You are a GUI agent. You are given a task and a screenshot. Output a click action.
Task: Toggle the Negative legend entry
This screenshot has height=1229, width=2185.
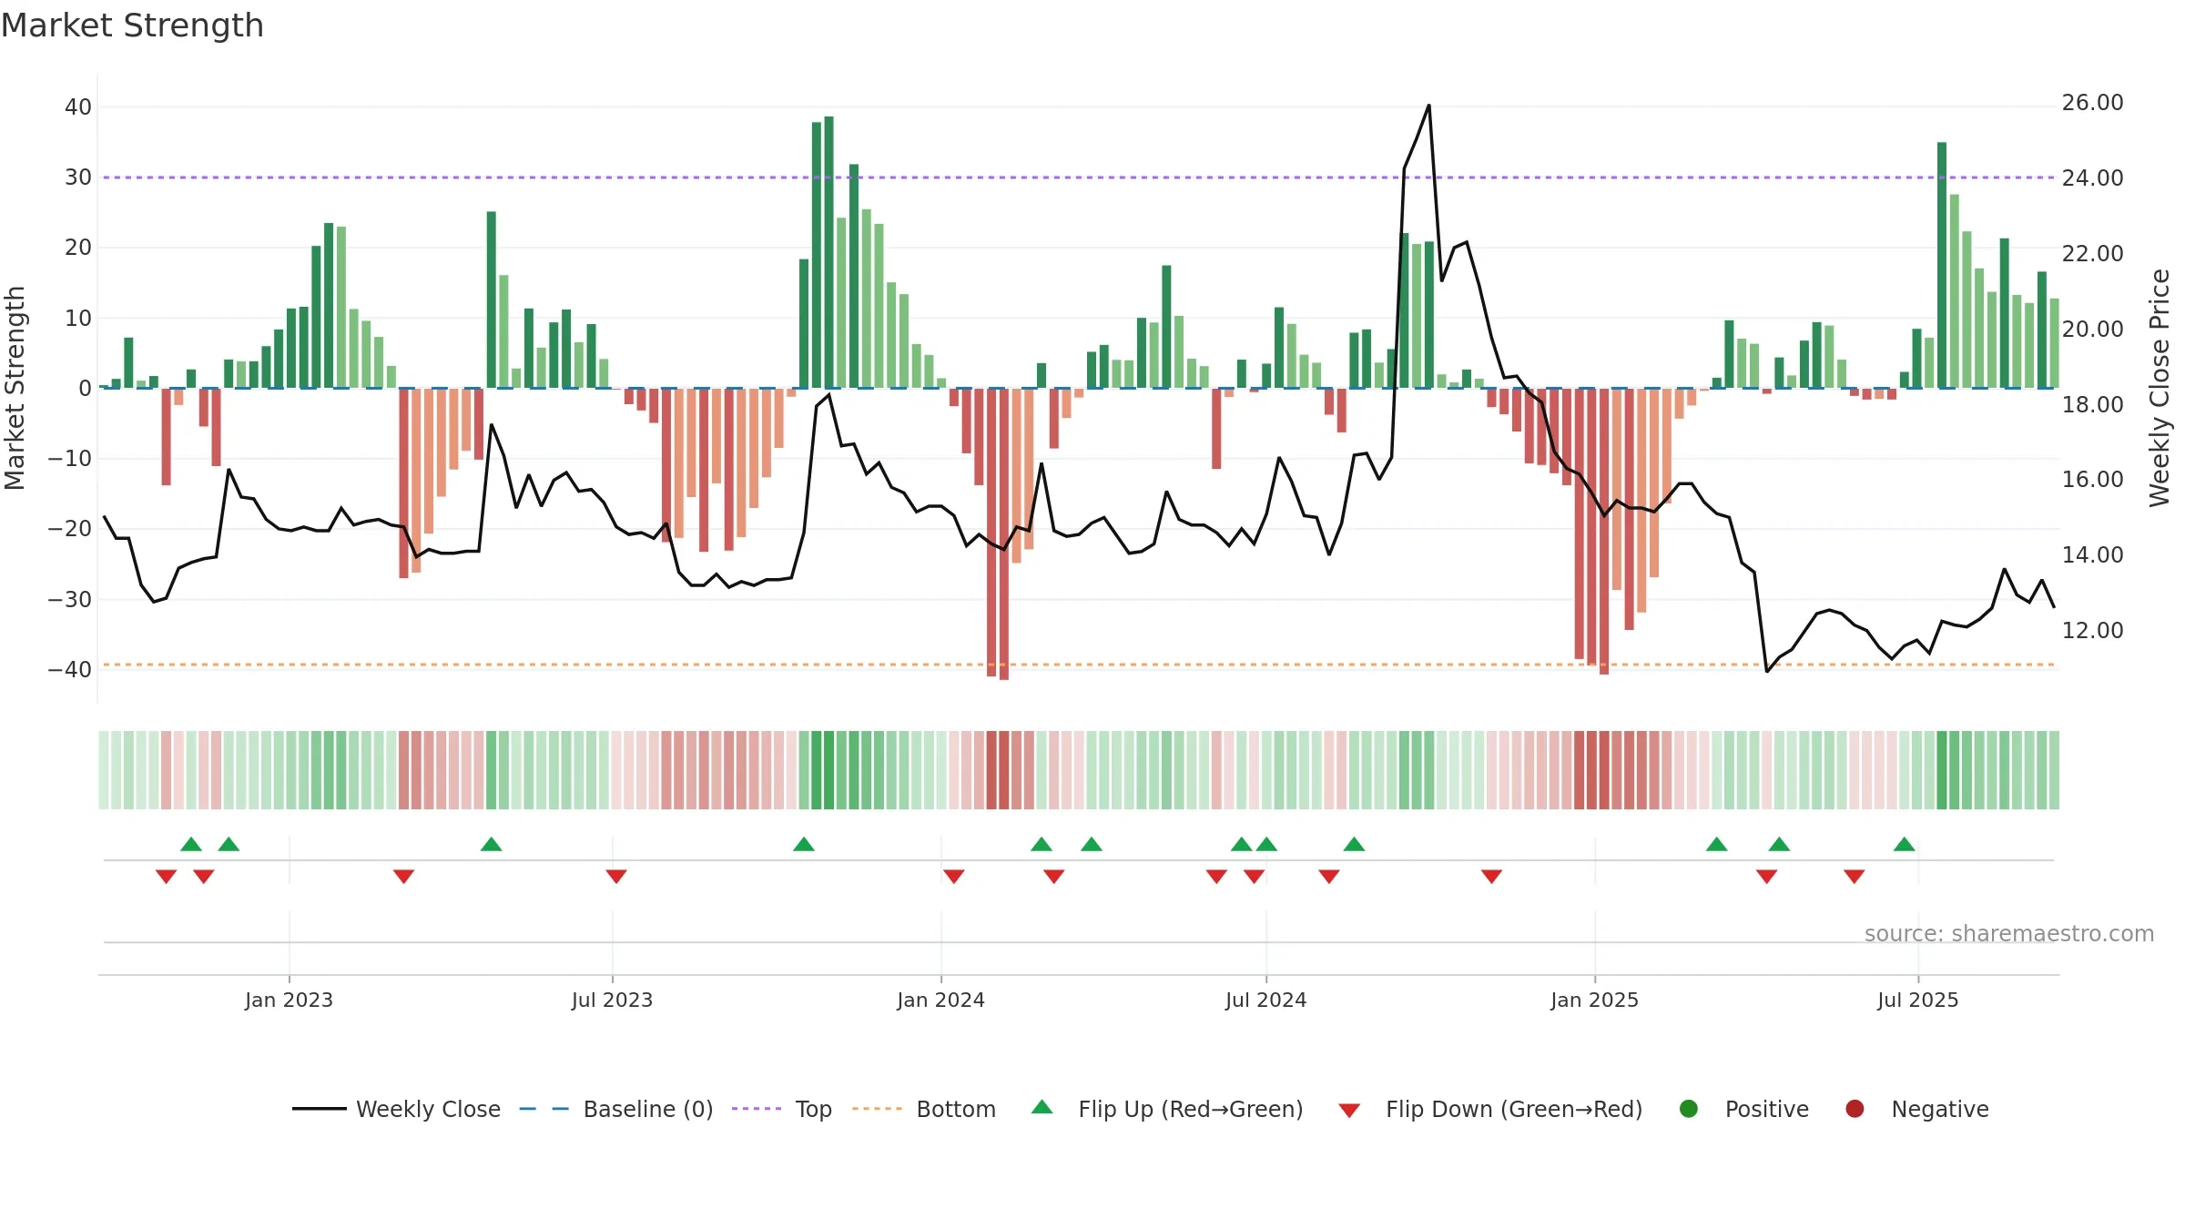(1916, 1109)
